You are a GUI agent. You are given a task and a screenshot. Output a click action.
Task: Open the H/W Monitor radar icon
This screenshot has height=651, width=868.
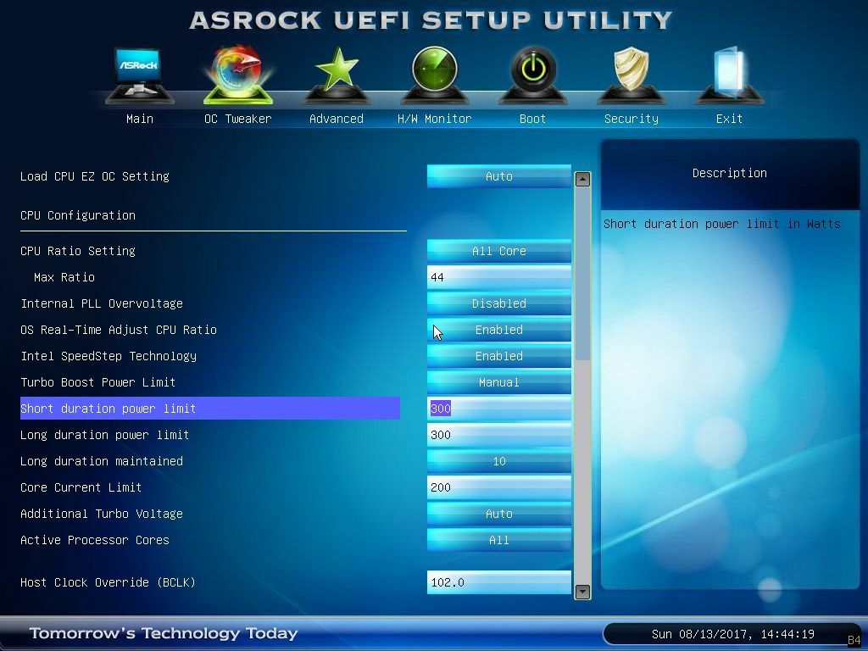pyautogui.click(x=435, y=75)
